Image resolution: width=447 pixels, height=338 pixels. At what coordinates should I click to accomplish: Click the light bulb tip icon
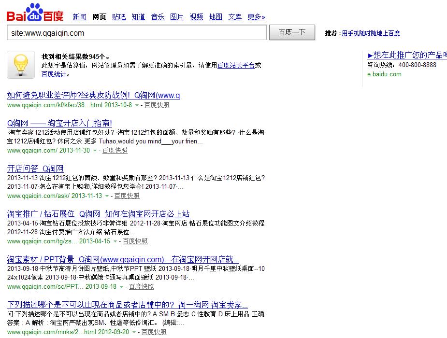[21, 65]
